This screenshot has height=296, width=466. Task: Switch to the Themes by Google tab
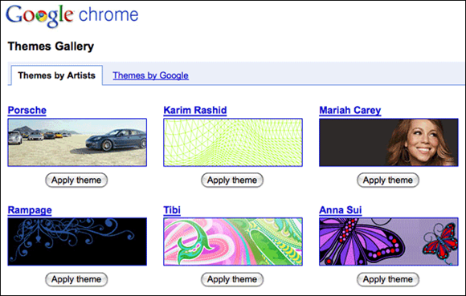pos(150,75)
